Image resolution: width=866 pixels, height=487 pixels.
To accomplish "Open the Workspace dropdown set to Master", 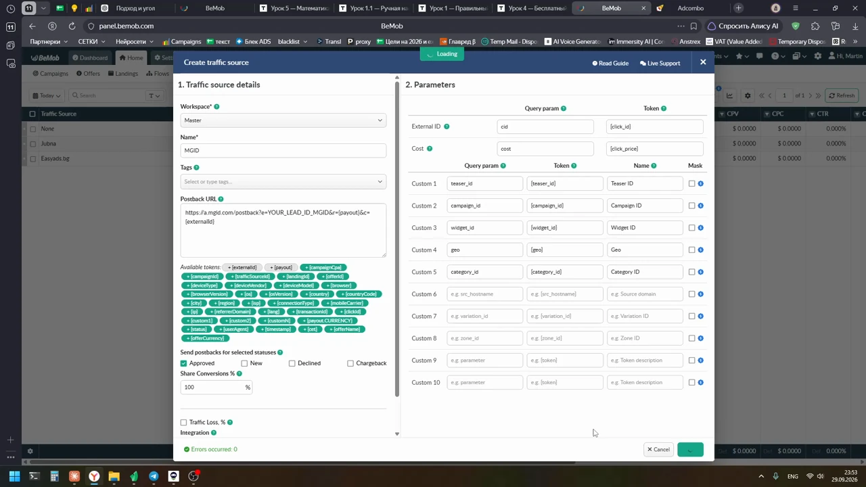I will (x=283, y=120).
